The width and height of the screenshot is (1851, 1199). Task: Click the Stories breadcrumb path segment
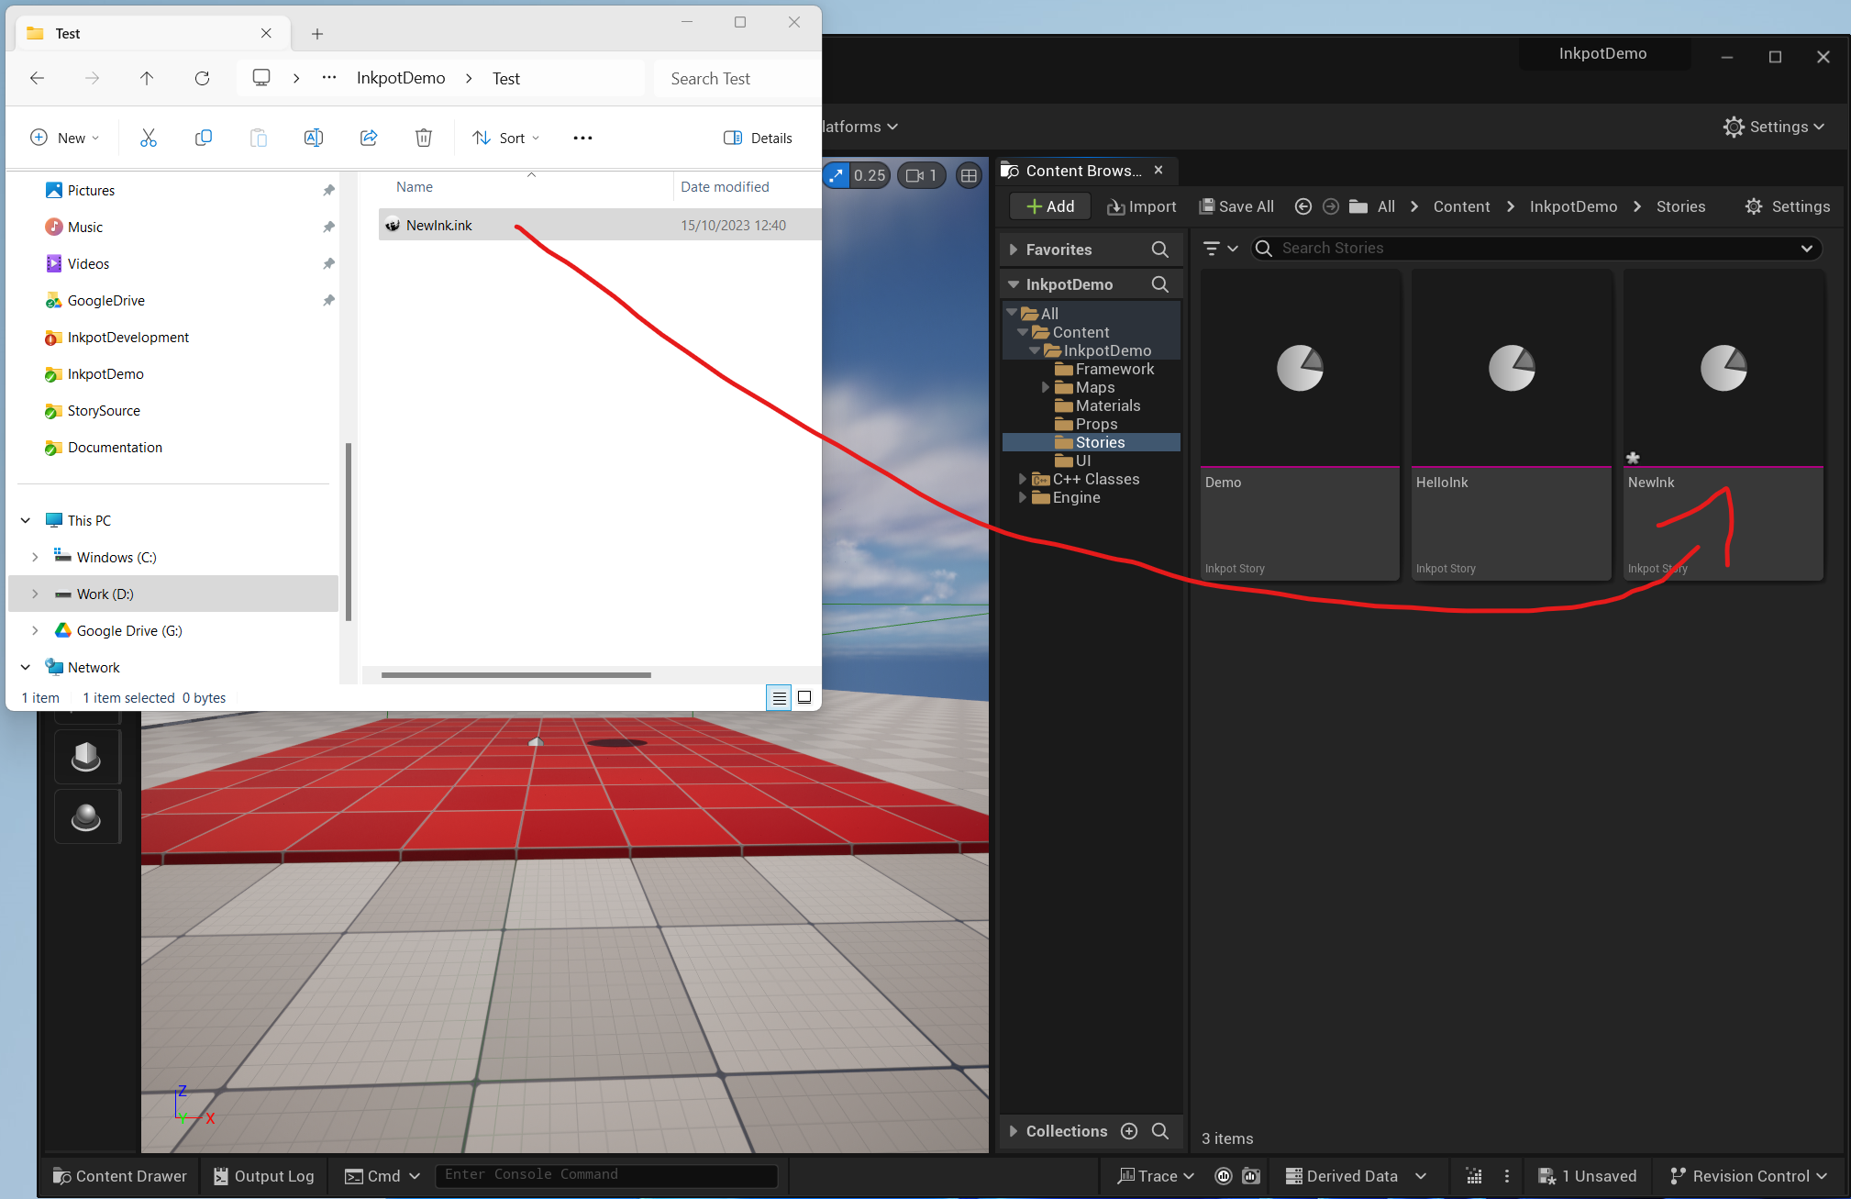coord(1680,206)
